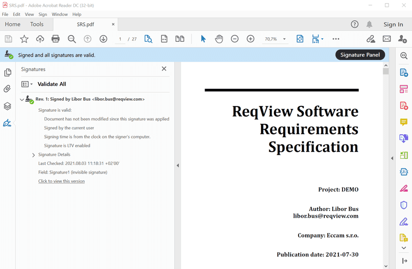The image size is (412, 269).
Task: Open right-pane search magnifier tool
Action: pos(404,56)
